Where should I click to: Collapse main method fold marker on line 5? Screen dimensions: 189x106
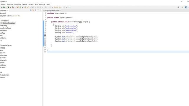click(x=47, y=22)
